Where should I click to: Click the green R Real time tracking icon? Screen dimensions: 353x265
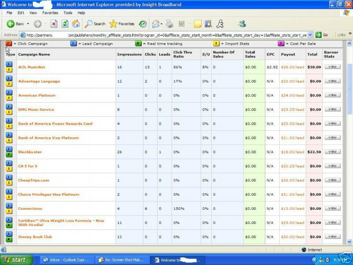pos(138,43)
